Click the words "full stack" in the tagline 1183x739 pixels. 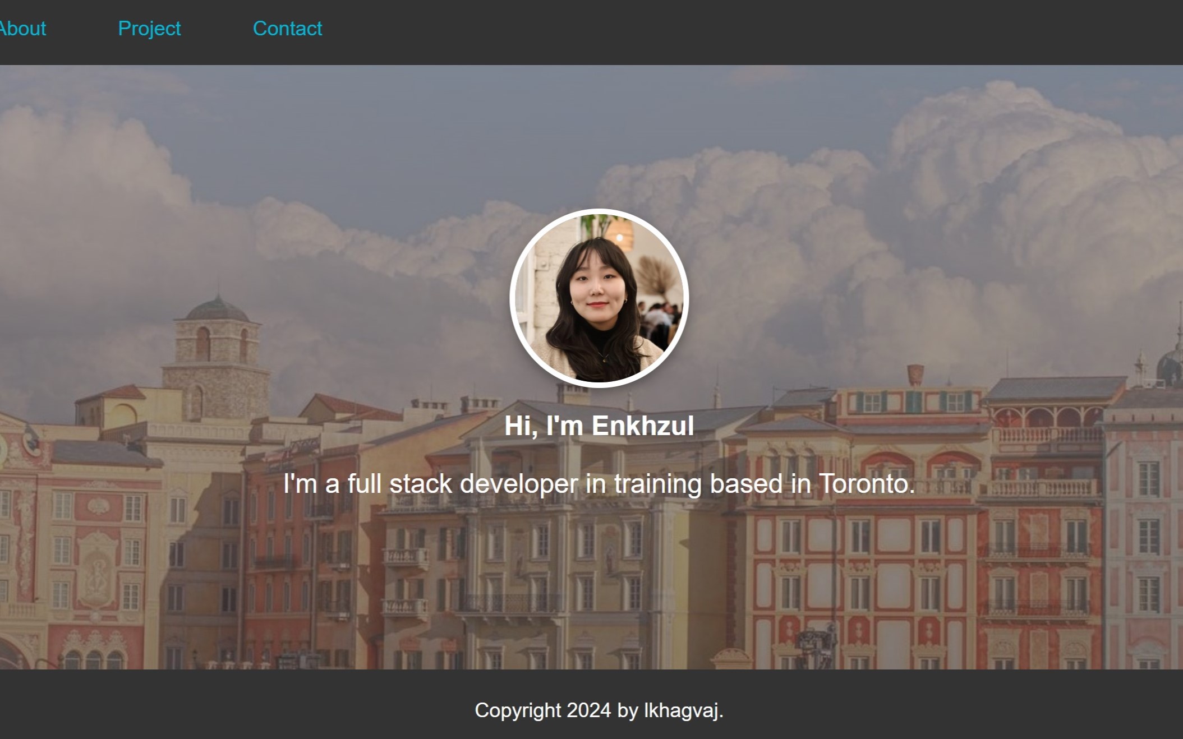(x=399, y=483)
